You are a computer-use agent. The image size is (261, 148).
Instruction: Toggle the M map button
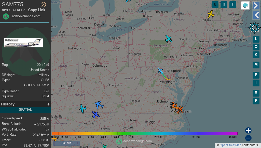256,65
